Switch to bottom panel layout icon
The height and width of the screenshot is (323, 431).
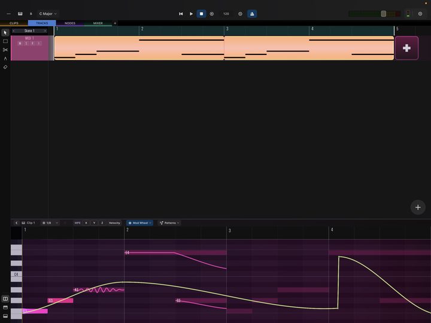pyautogui.click(x=5, y=316)
